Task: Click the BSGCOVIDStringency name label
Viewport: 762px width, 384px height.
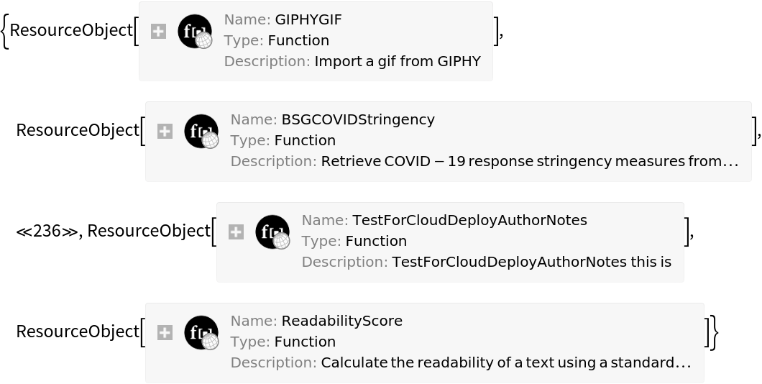Action: click(x=358, y=119)
